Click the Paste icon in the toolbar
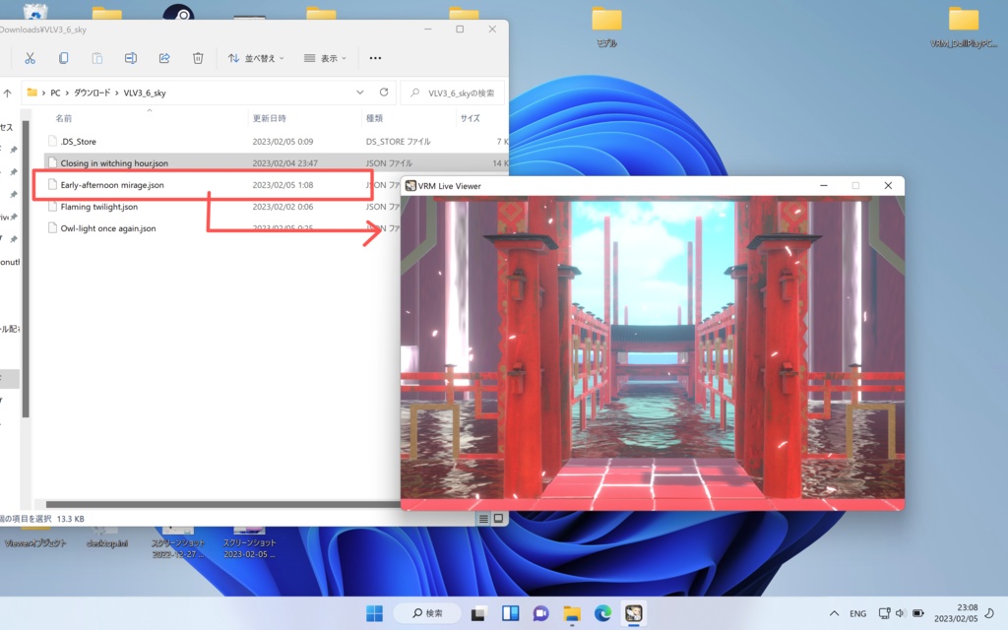 [x=95, y=58]
